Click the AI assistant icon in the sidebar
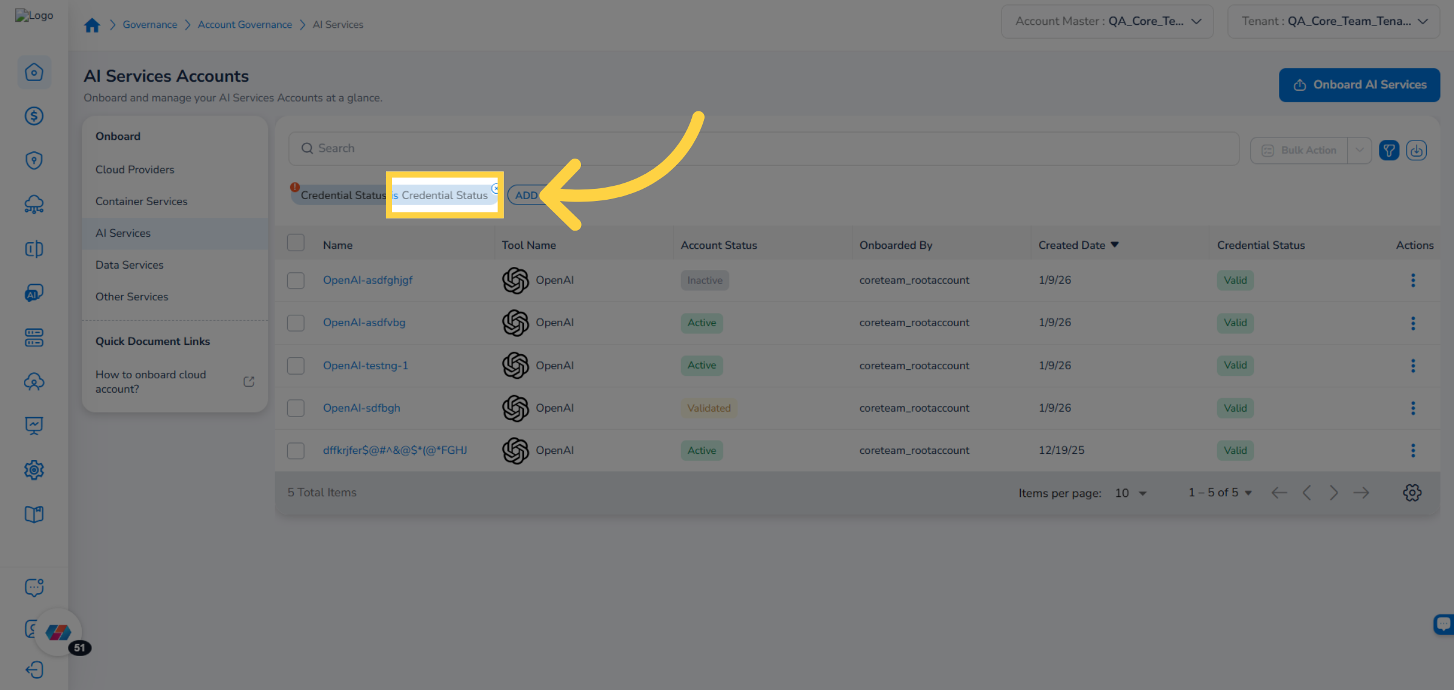This screenshot has width=1454, height=690. 34,292
